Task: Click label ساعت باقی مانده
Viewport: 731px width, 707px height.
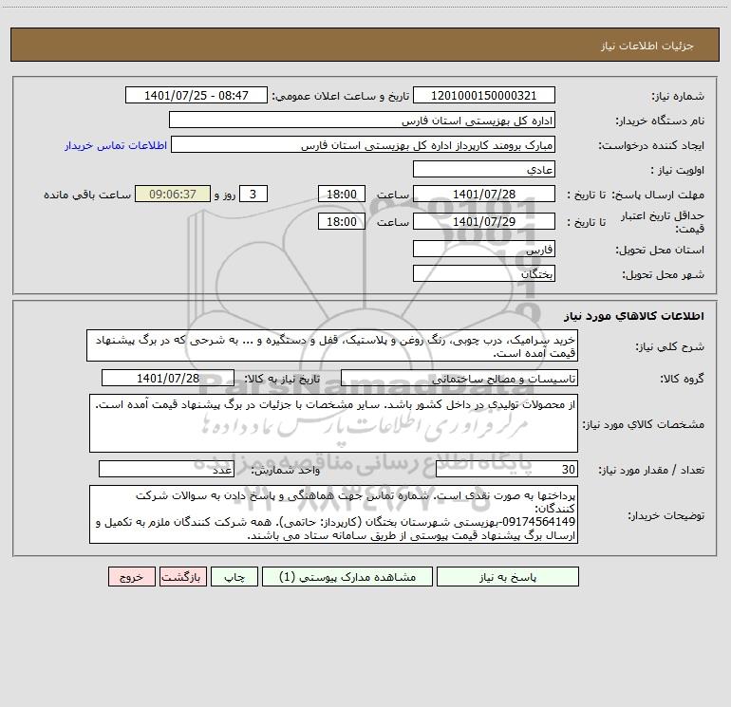Action: (x=87, y=195)
